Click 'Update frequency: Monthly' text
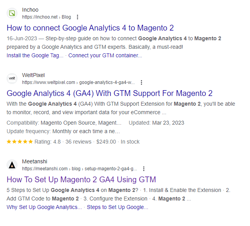This screenshot has width=250, height=226. tap(63, 132)
